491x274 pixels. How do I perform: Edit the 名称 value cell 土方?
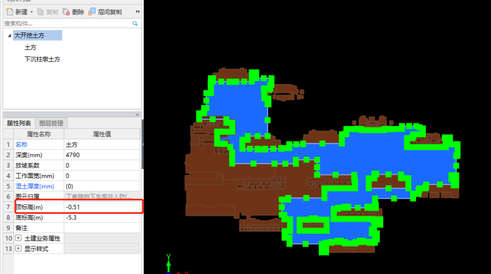click(x=102, y=145)
